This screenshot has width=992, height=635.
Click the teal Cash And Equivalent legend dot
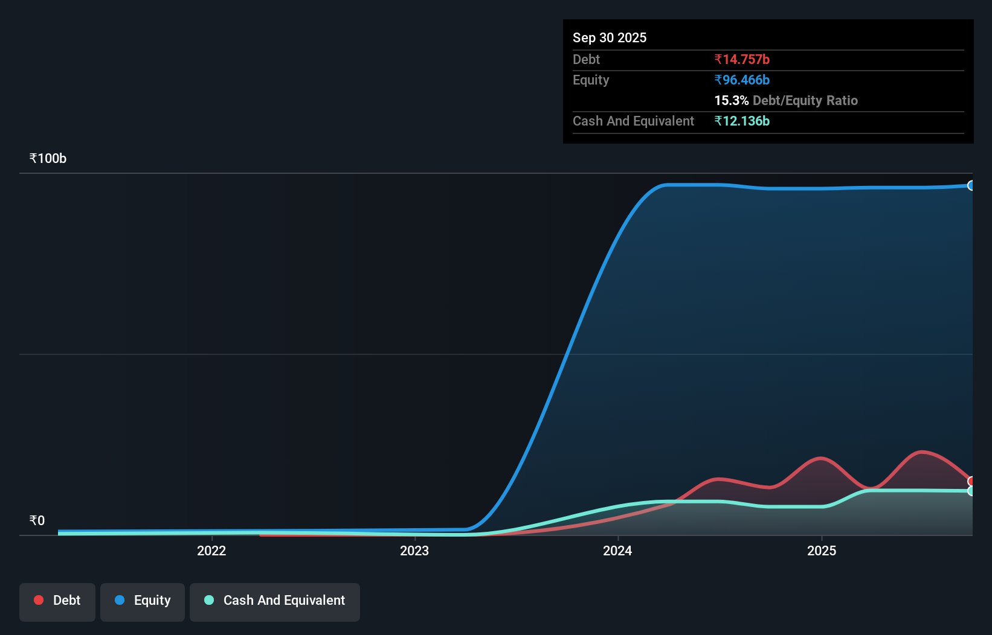point(208,600)
